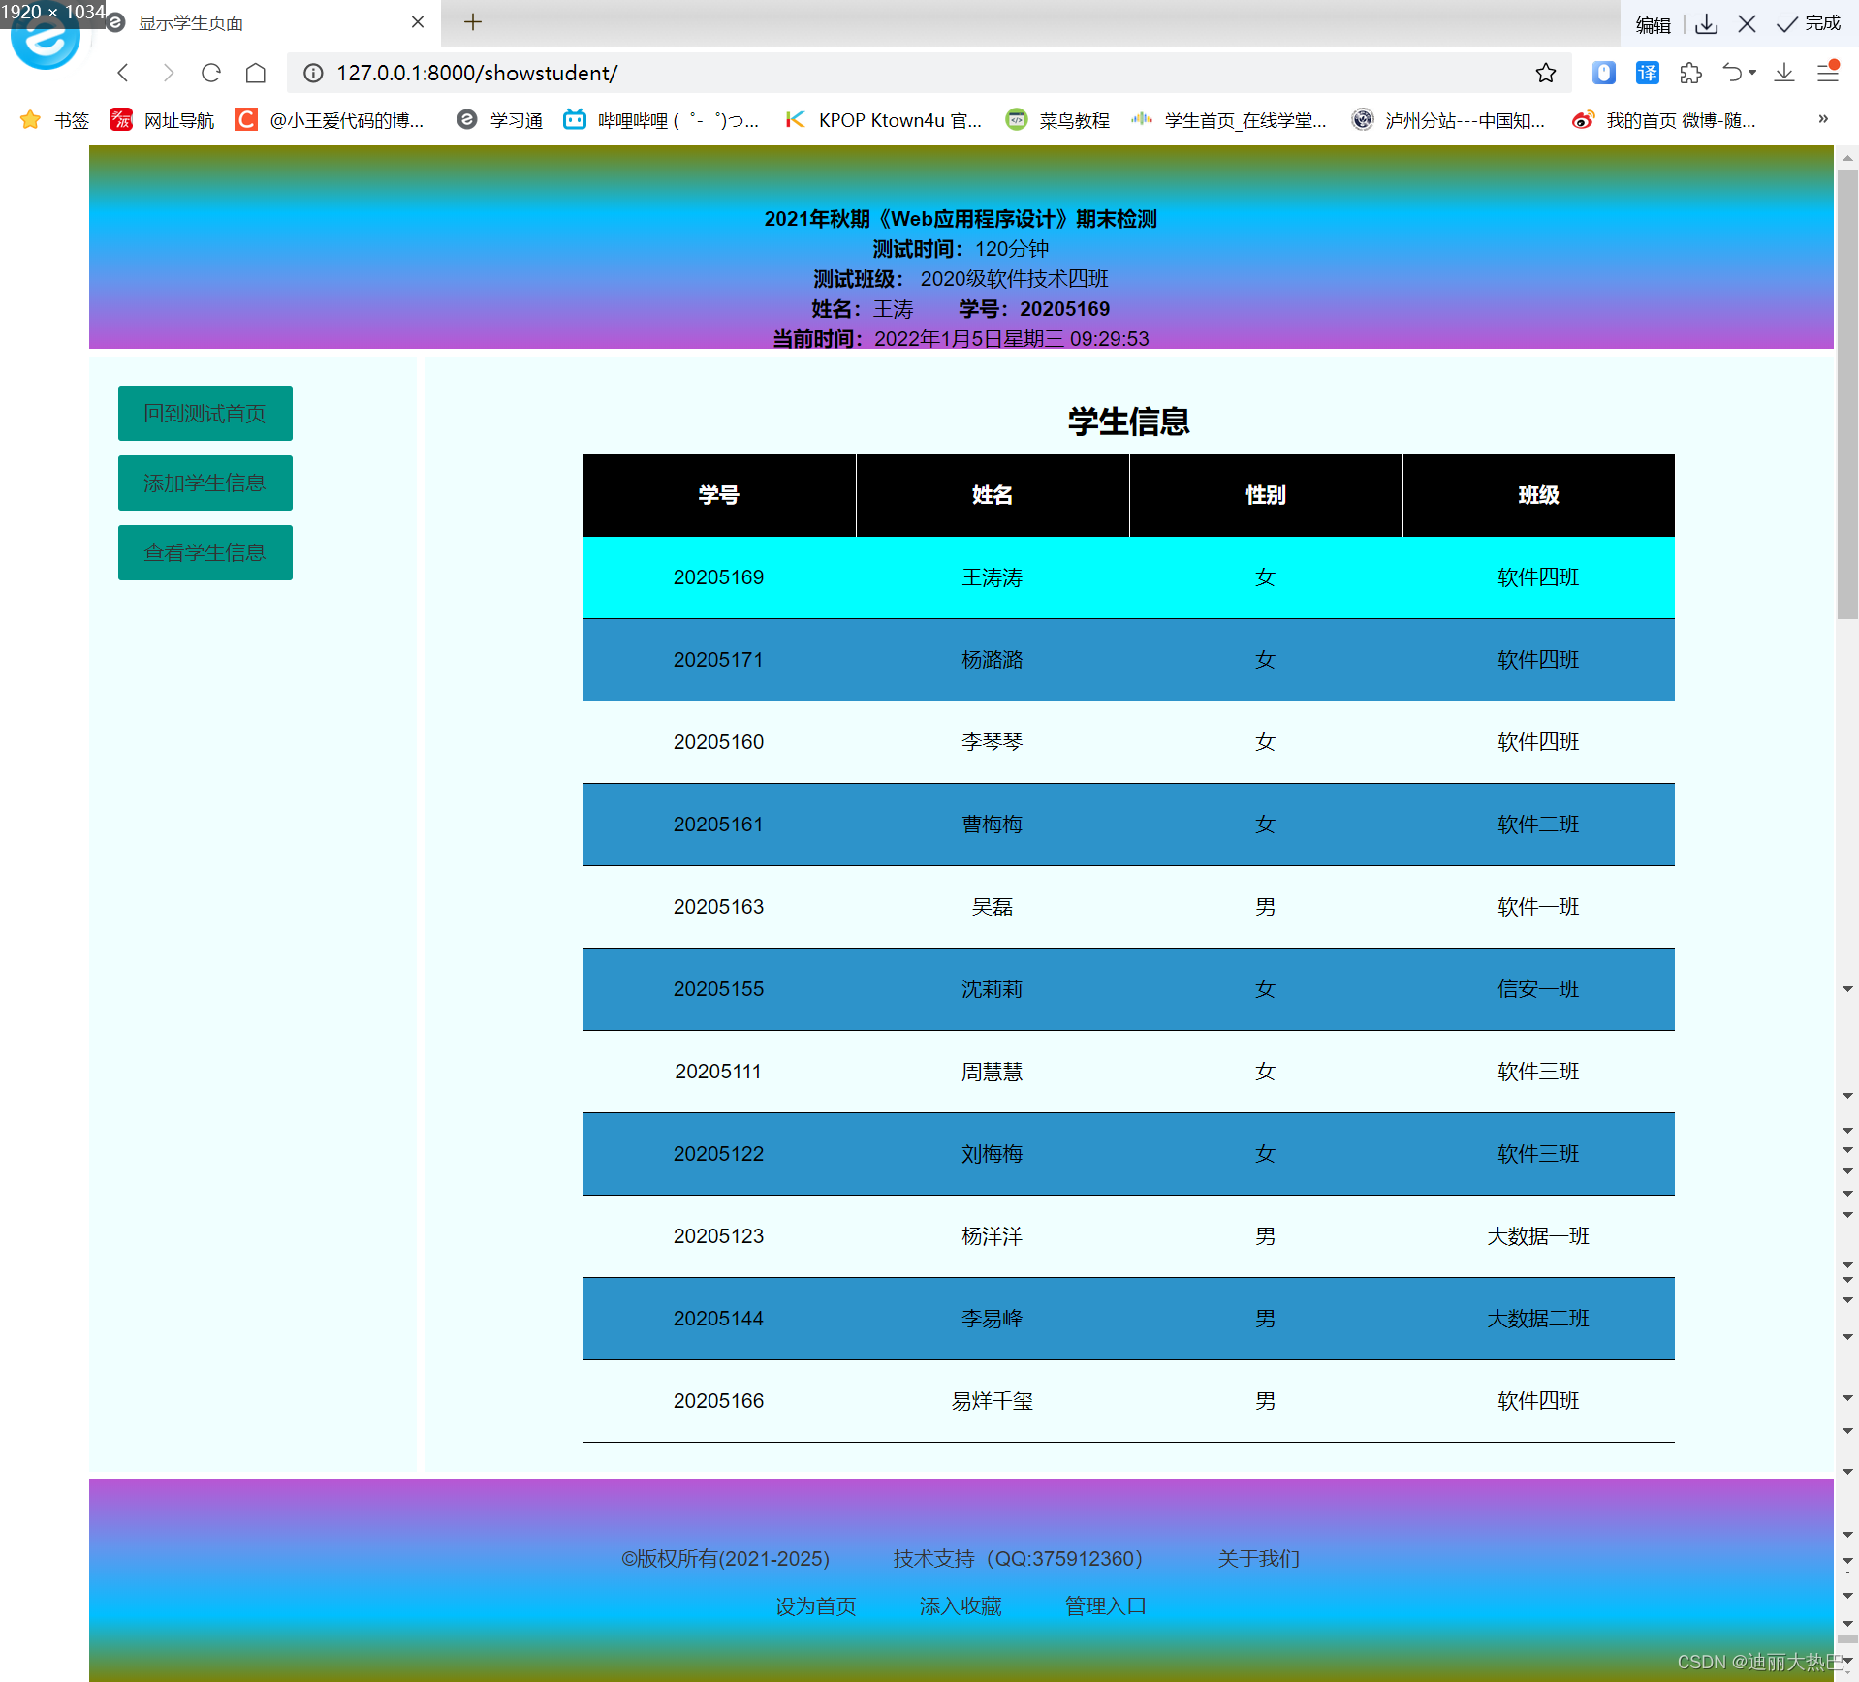The height and width of the screenshot is (1682, 1859).
Task: Open 网址导航 bookmark
Action: coord(162,120)
